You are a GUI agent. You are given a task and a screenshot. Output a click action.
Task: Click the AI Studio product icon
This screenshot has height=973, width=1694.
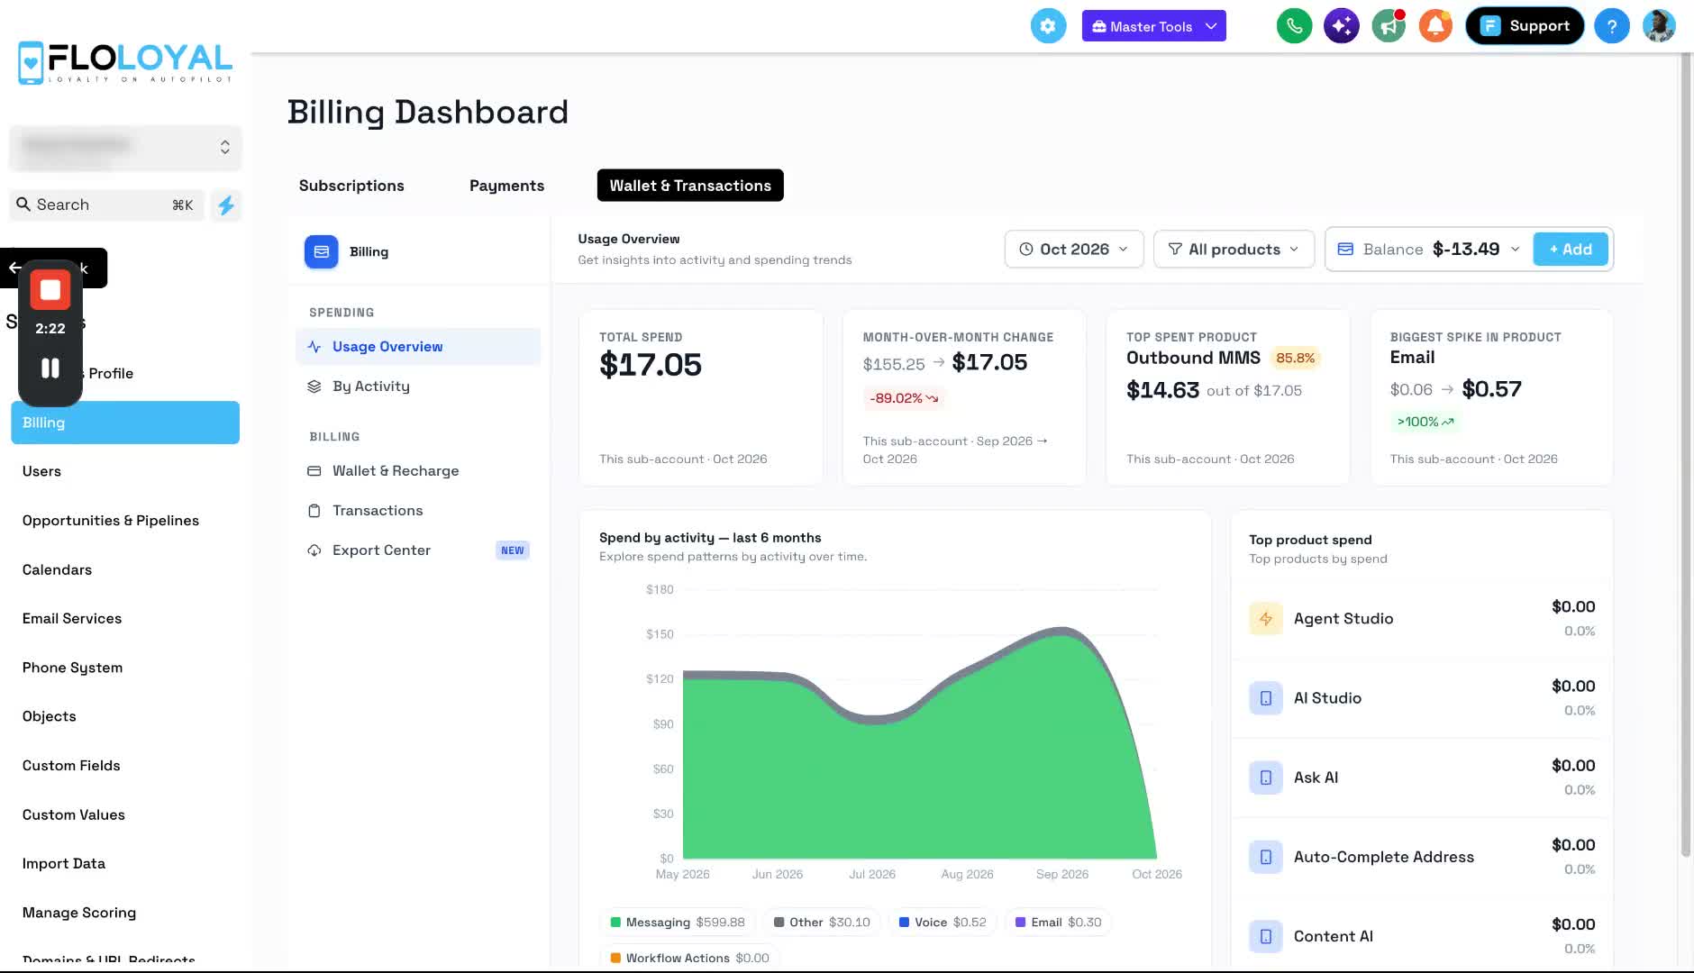[x=1266, y=698]
